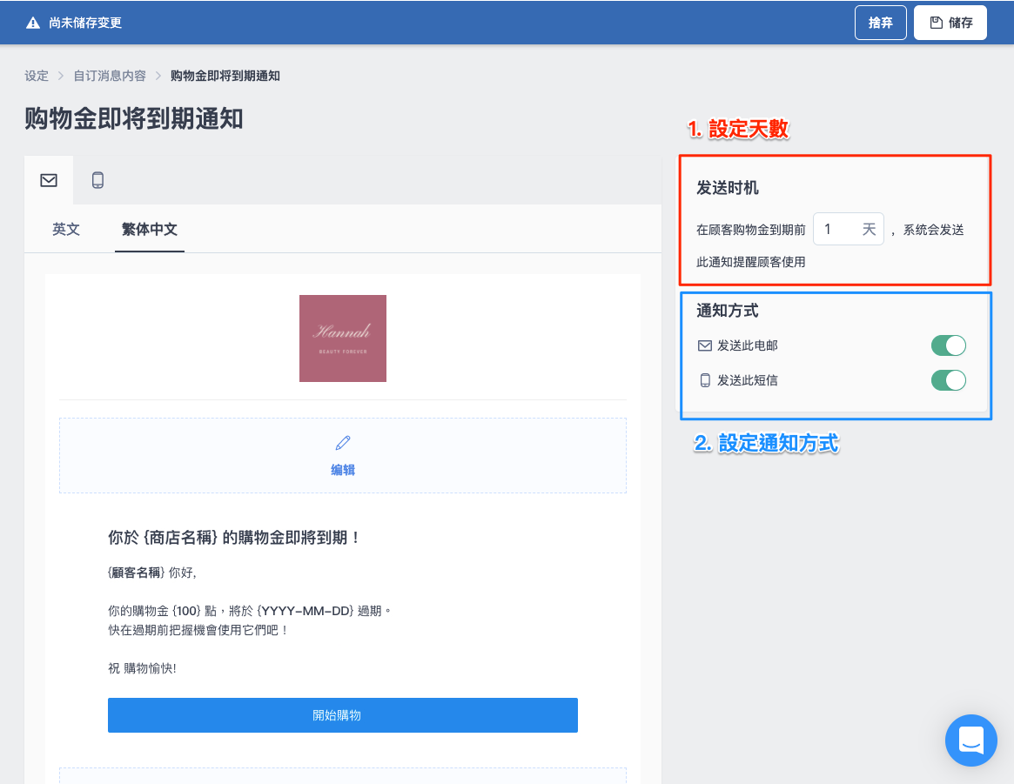Click the warning triangle icon in banner
The image size is (1014, 784).
coord(33,23)
